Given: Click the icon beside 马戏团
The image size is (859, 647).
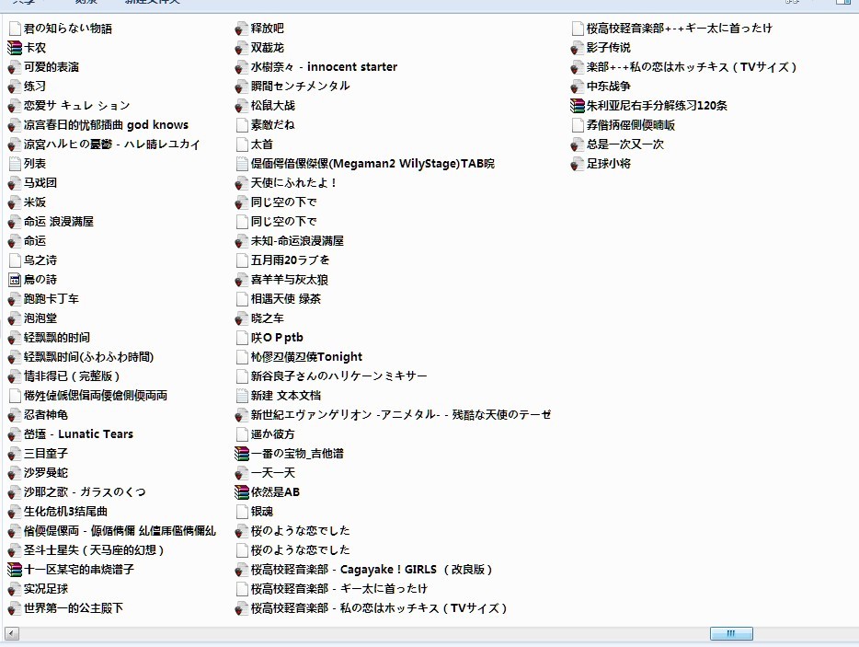Looking at the screenshot, I should (x=15, y=183).
